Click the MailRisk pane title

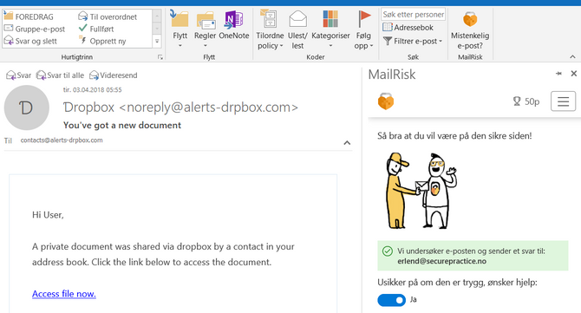click(x=392, y=75)
